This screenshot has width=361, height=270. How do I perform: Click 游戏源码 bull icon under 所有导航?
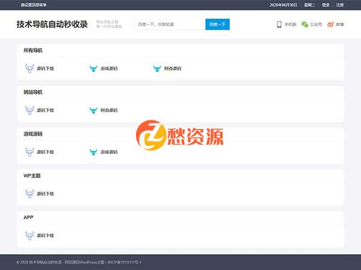(93, 69)
